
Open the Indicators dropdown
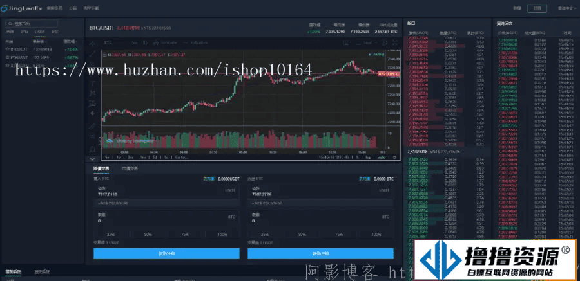pyautogui.click(x=195, y=43)
